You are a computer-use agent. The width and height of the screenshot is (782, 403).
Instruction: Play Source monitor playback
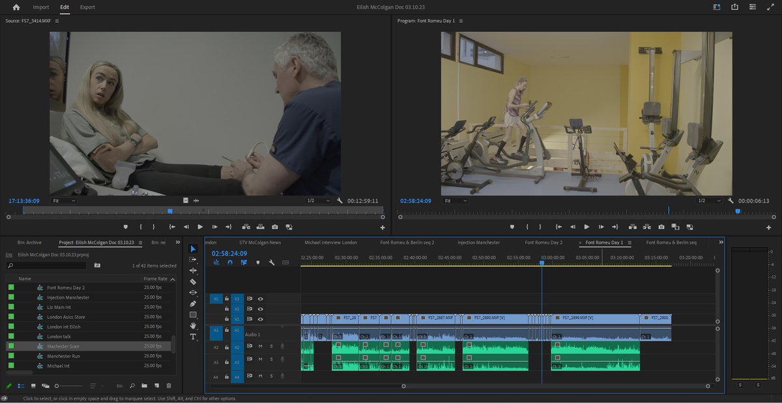pos(200,227)
